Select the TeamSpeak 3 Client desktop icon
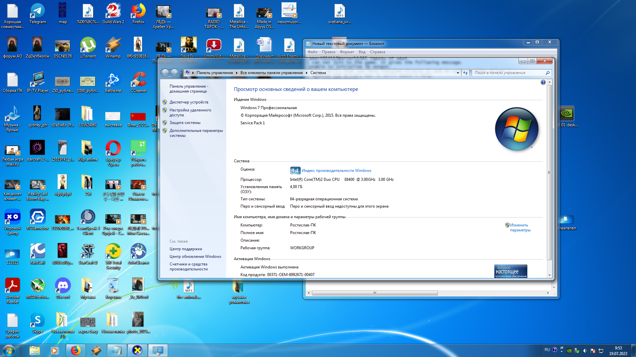The width and height of the screenshot is (636, 357). 88,222
